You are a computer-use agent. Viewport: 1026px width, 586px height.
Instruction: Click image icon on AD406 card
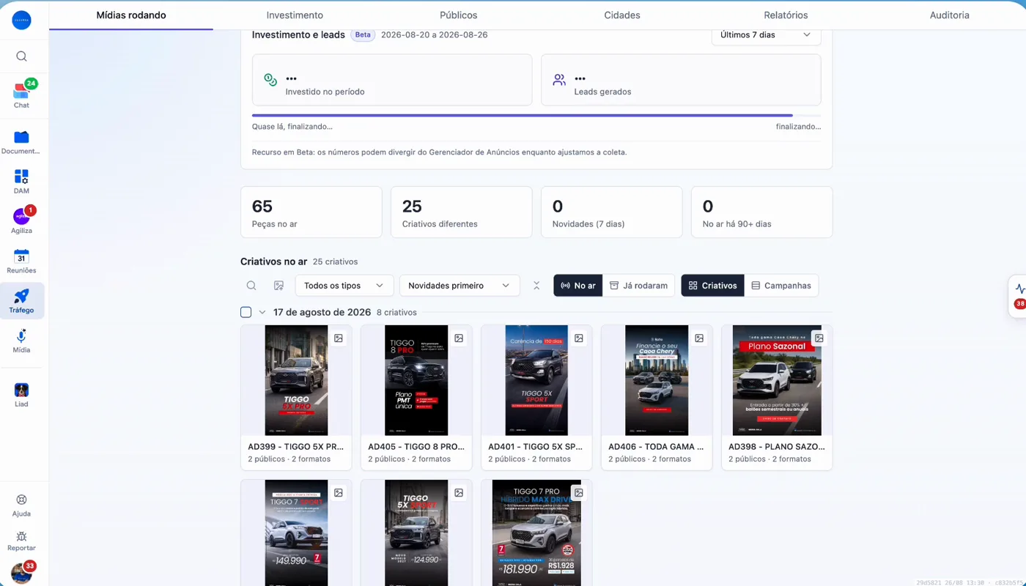pos(699,338)
